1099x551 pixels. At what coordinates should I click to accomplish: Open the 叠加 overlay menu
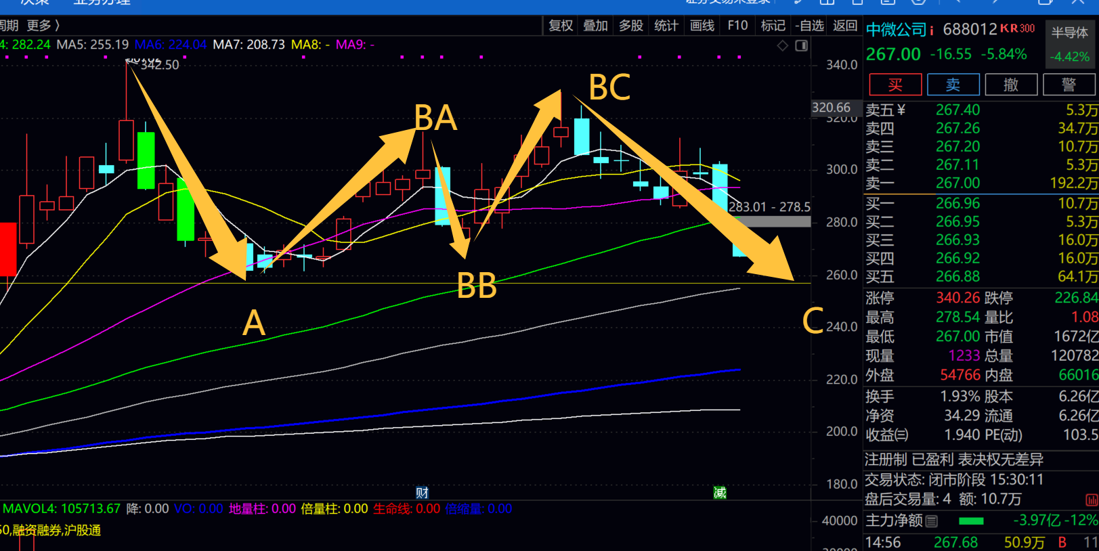[596, 26]
